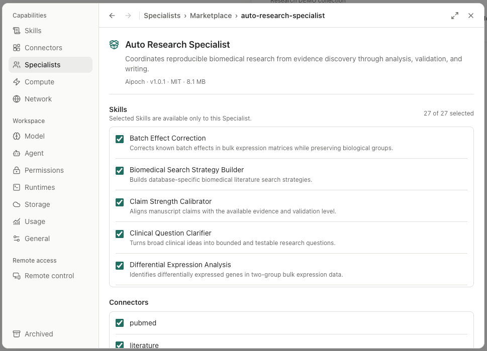
Task: Click the Skills section heading in main panel
Action: pos(118,109)
